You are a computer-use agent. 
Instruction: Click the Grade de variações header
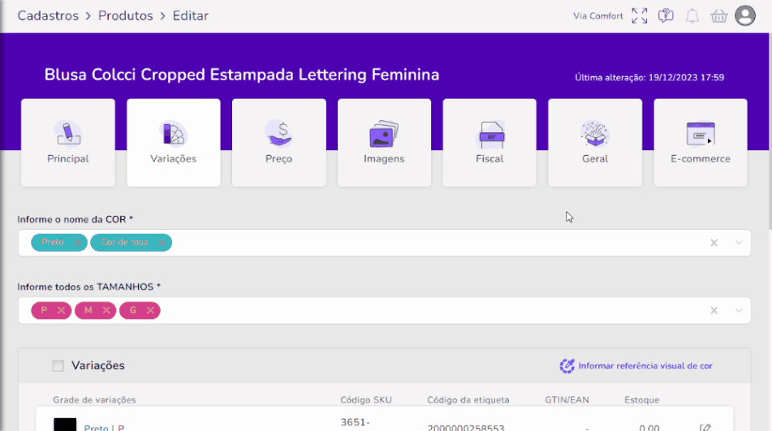coord(94,400)
